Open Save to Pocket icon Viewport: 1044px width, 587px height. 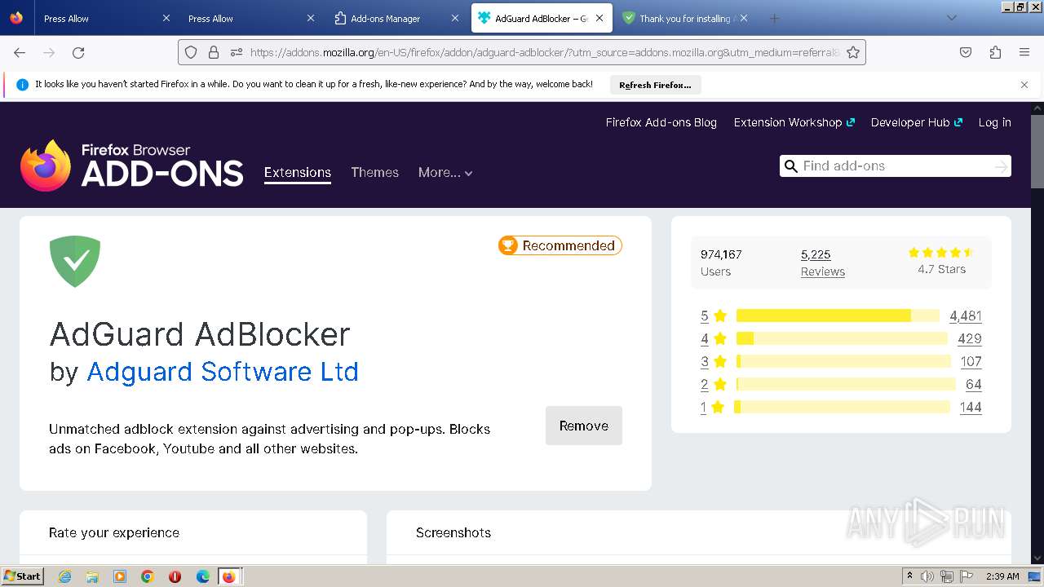[966, 52]
